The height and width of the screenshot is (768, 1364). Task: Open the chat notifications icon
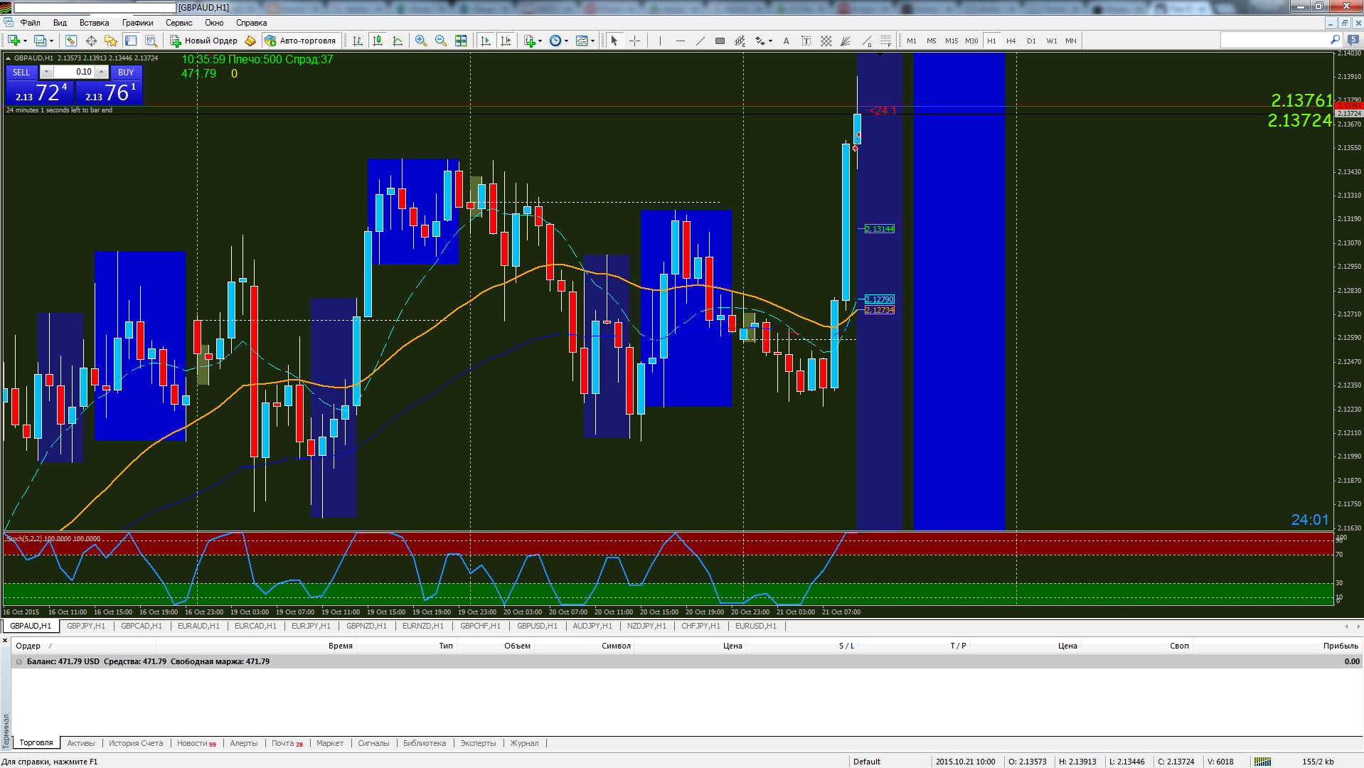coord(1353,40)
